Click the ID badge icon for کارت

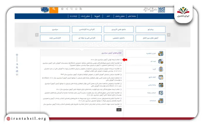click(x=161, y=69)
